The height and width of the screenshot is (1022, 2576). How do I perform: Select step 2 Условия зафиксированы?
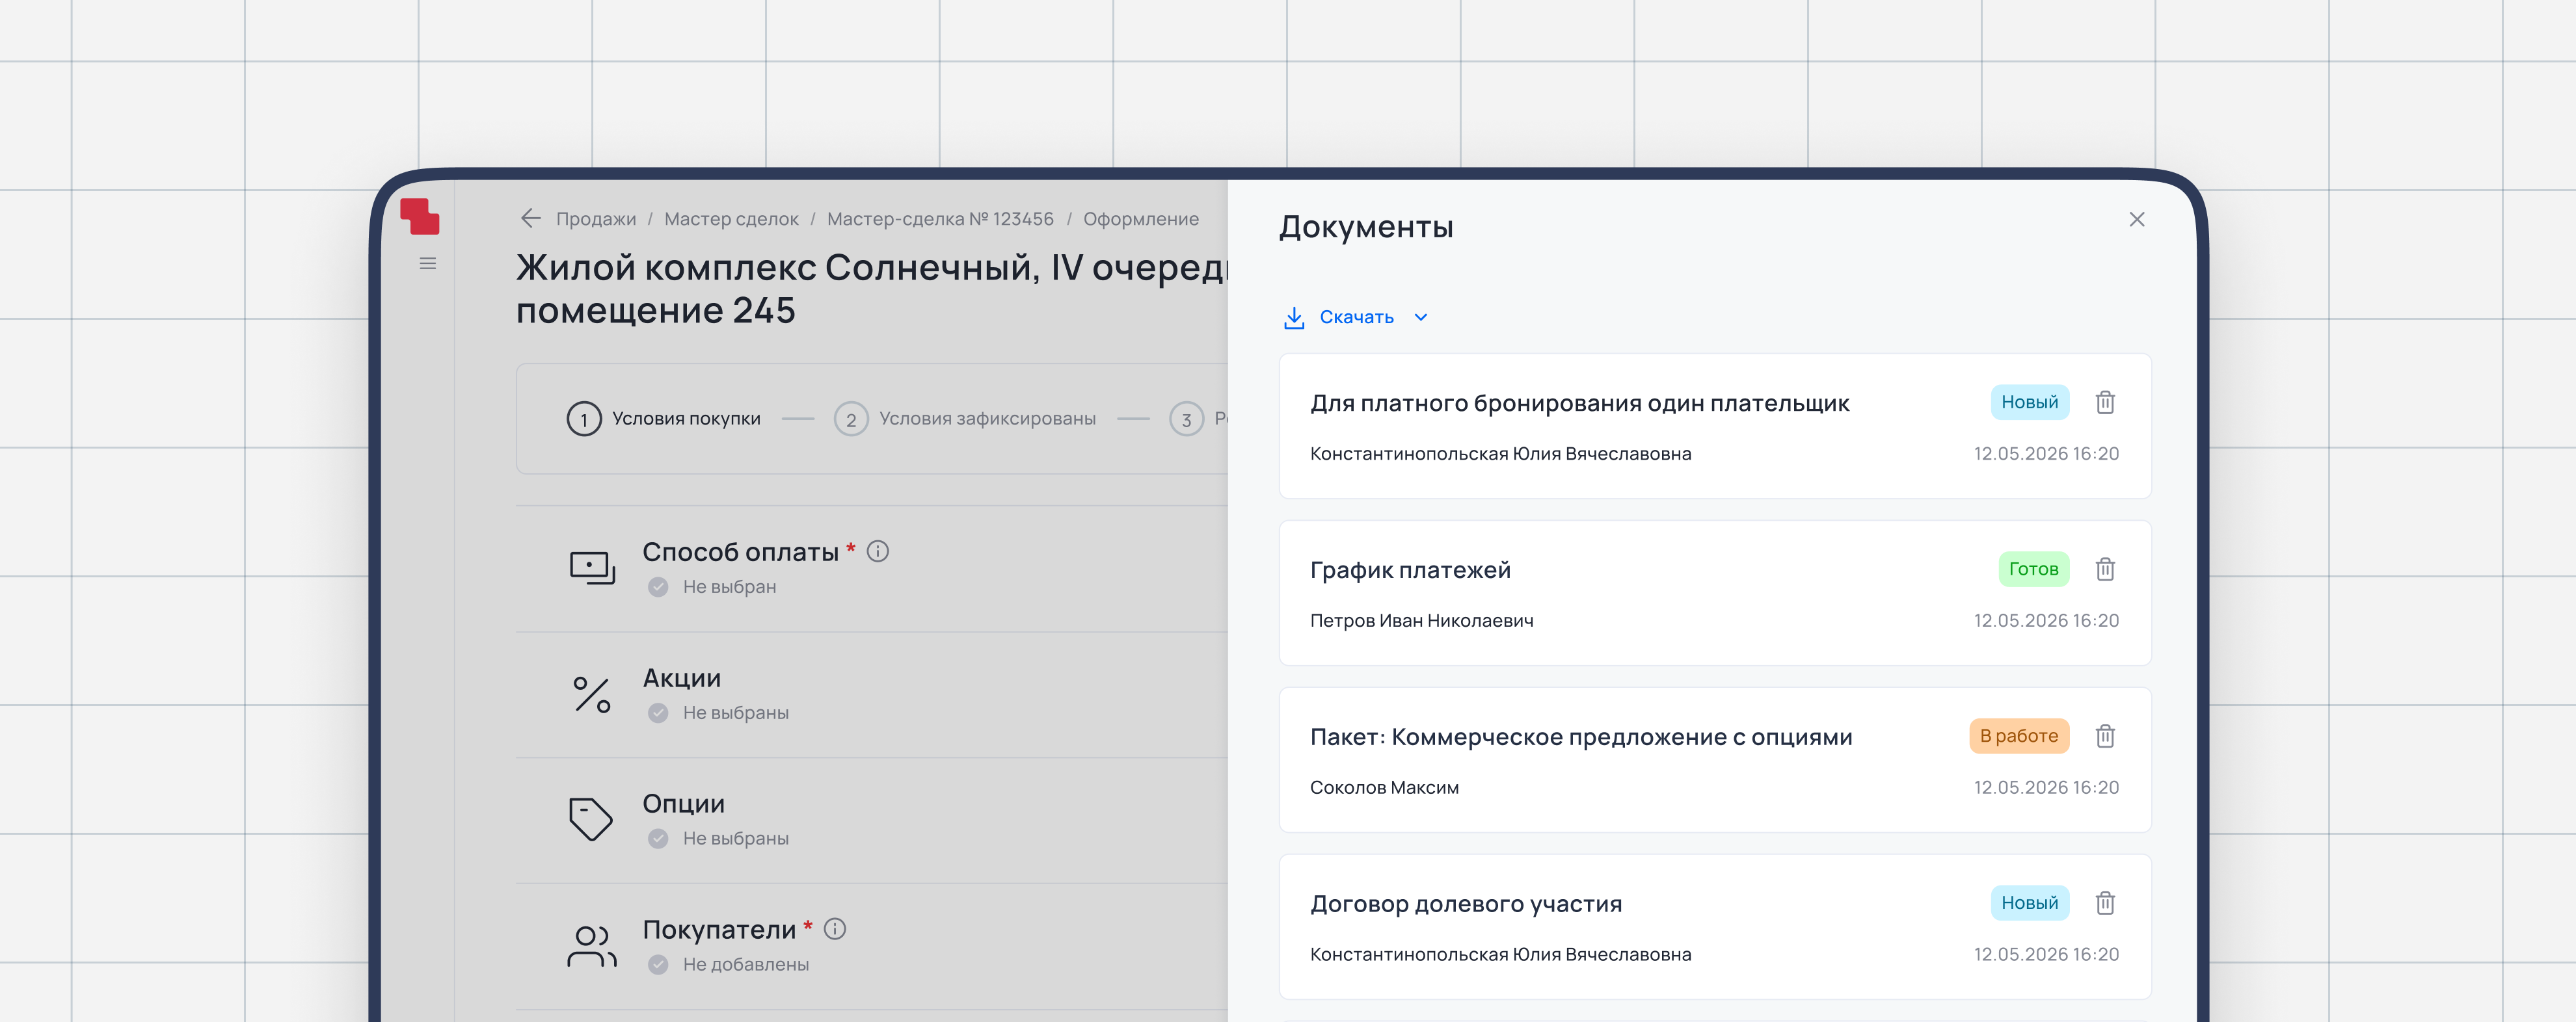point(965,419)
